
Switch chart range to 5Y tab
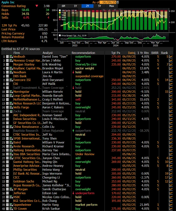pyautogui.click(x=100, y=6)
